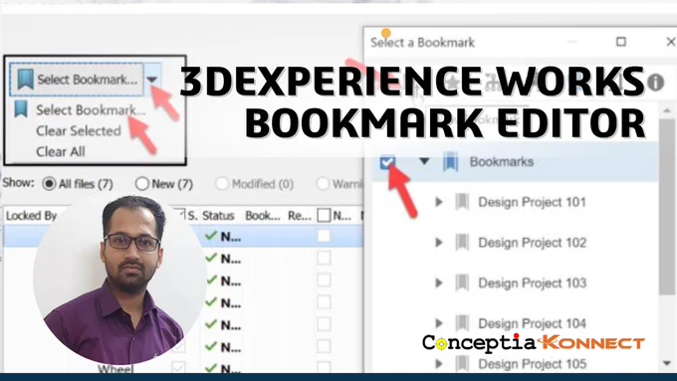This screenshot has width=677, height=381.
Task: Maximize the Select a Bookmark window
Action: [x=621, y=42]
